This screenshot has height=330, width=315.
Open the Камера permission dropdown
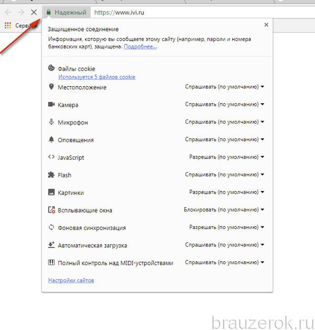pyautogui.click(x=225, y=104)
